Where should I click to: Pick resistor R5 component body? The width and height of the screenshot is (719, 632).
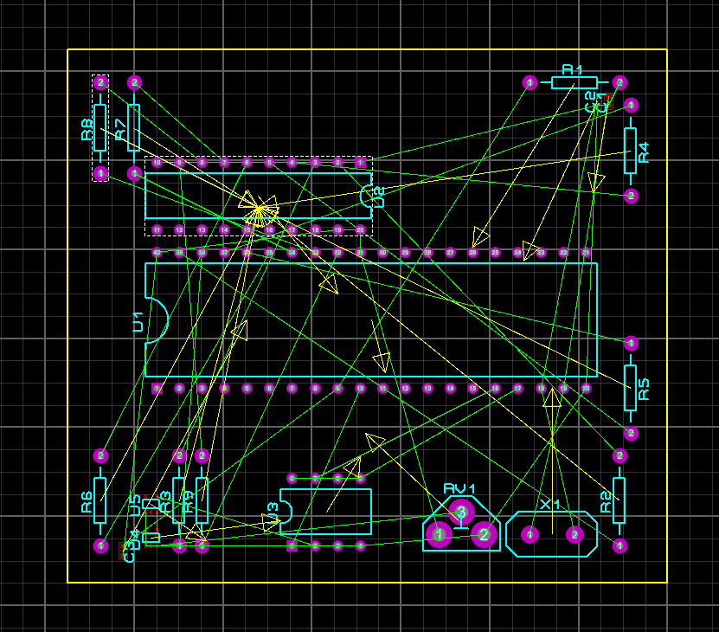pos(631,388)
